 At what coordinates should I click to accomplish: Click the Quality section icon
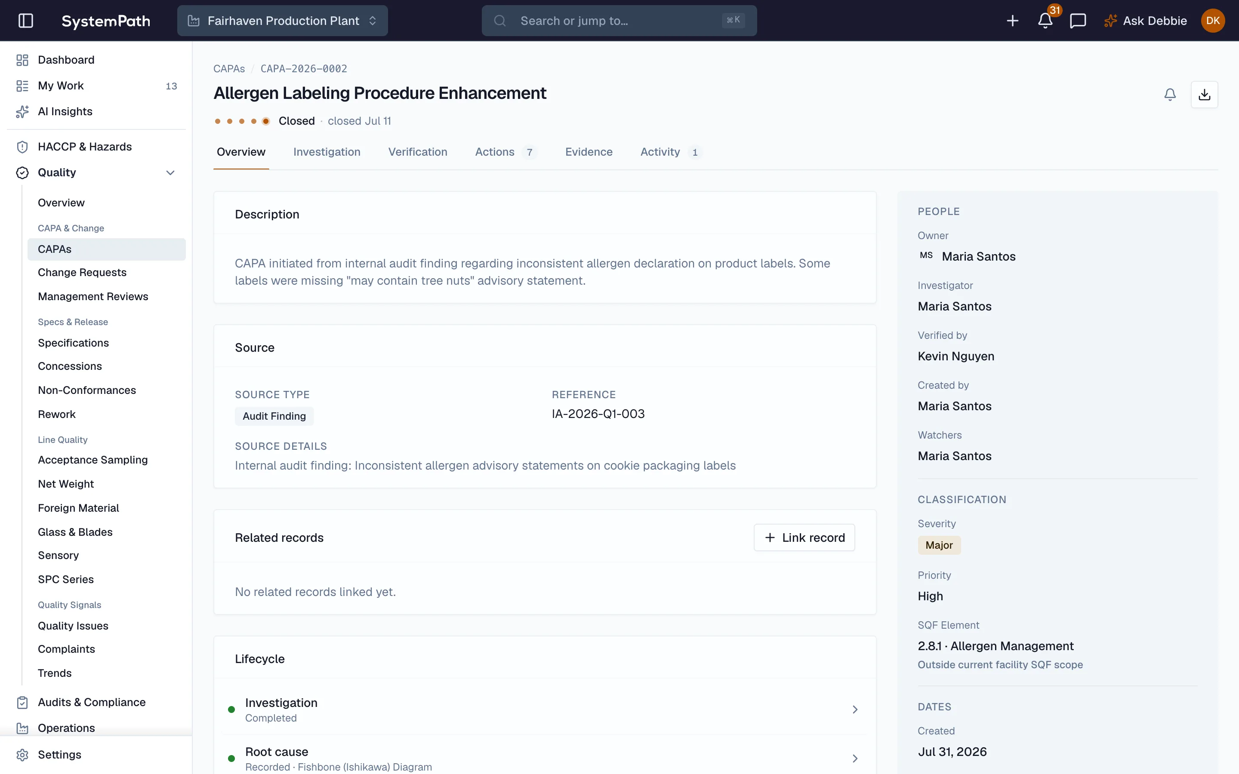pyautogui.click(x=22, y=172)
